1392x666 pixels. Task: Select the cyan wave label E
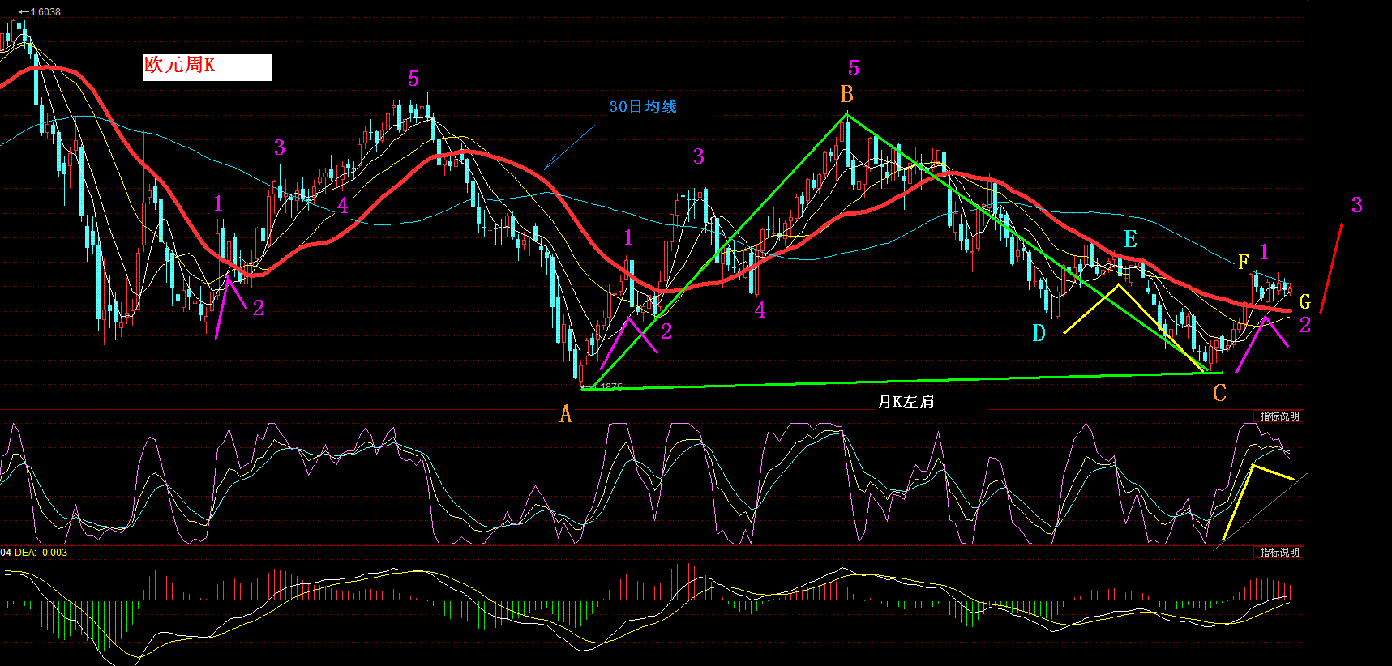point(1130,239)
